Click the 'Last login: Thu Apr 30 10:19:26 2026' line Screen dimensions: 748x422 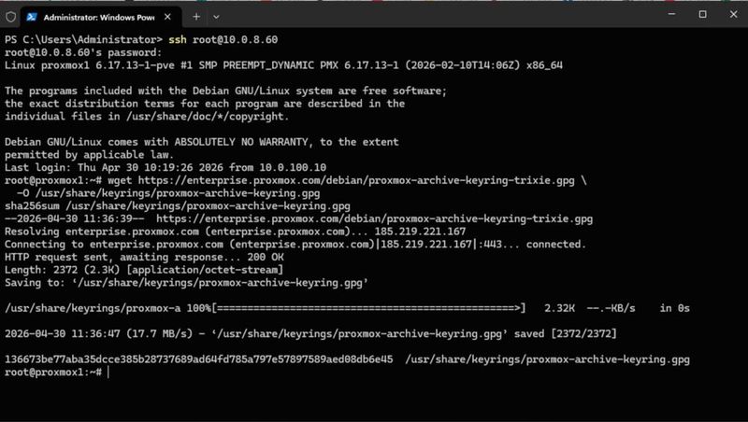tap(165, 168)
